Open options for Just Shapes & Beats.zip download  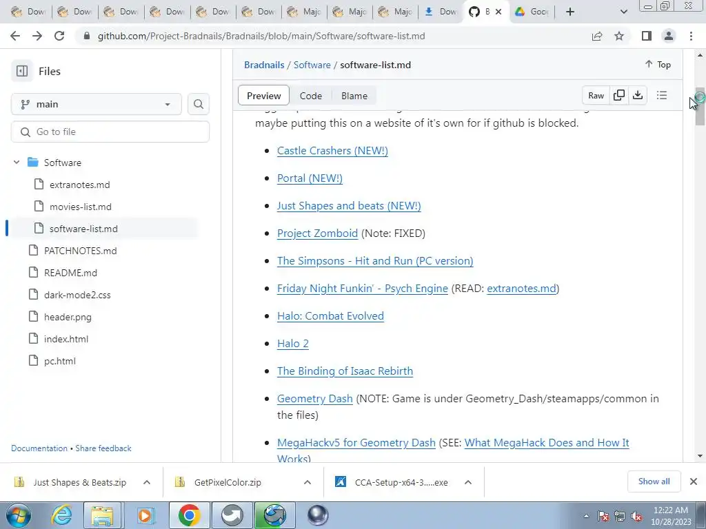(x=146, y=482)
